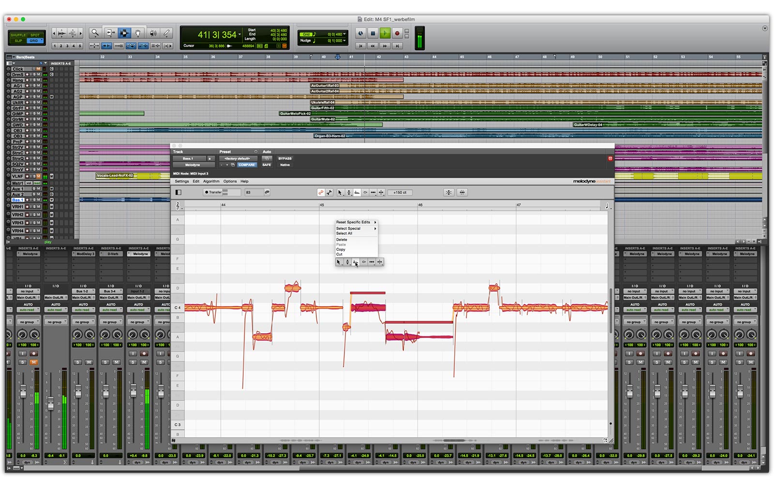Click treble clef pitch grid icon
This screenshot has width=774, height=487.
coord(178,206)
